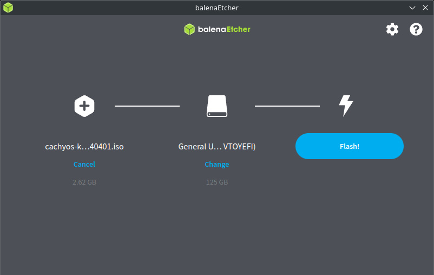Image resolution: width=434 pixels, height=275 pixels.
Task: Click the balenaEtcher title bar text
Action: [x=217, y=8]
